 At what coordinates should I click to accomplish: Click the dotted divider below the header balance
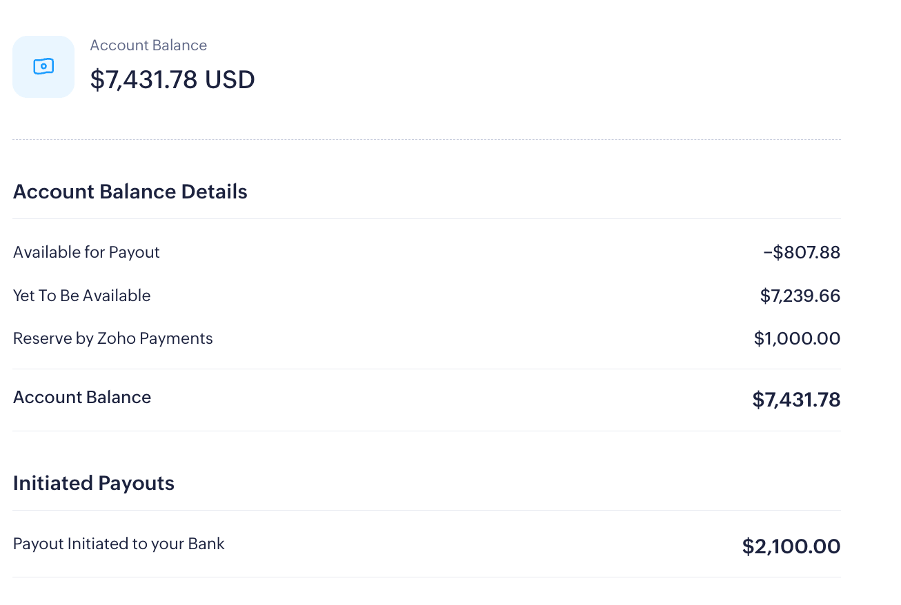click(x=426, y=140)
